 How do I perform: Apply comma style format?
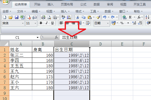tap(128, 23)
